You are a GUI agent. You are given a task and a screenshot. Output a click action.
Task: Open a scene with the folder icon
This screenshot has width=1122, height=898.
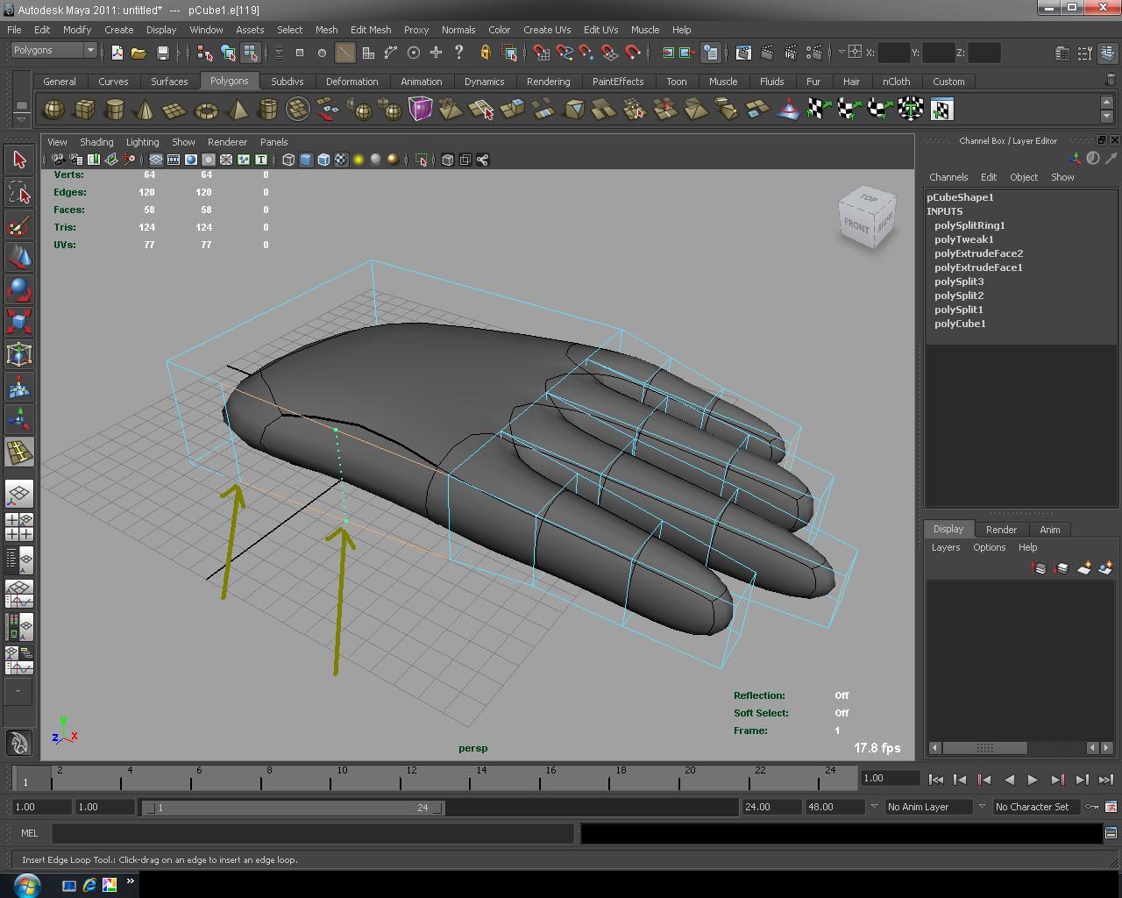pyautogui.click(x=138, y=53)
